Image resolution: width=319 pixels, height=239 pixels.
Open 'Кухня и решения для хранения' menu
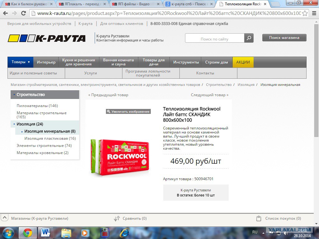coord(79,62)
